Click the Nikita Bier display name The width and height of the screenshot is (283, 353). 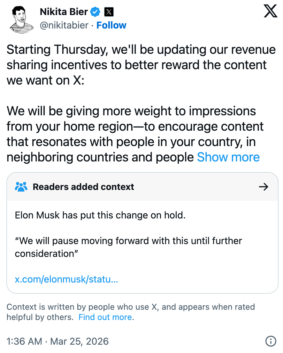click(64, 12)
